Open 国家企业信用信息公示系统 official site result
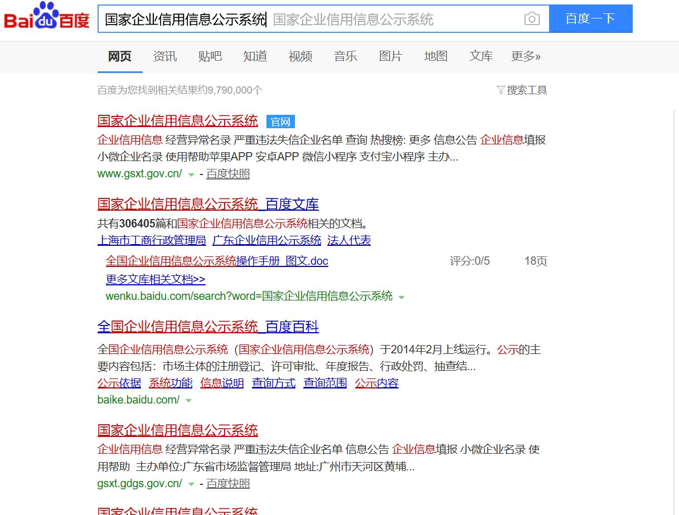679x515 pixels. coord(177,121)
